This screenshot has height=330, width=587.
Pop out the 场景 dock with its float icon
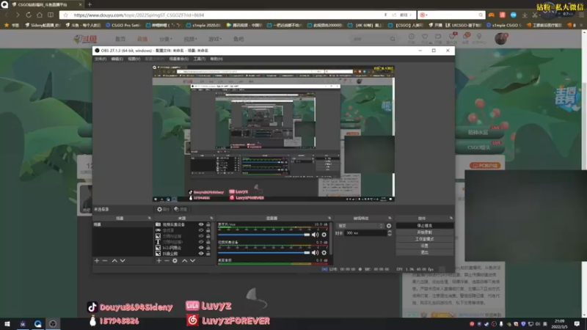click(150, 218)
